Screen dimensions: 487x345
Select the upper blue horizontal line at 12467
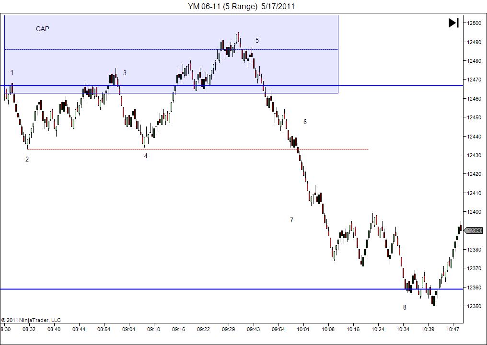pos(232,85)
